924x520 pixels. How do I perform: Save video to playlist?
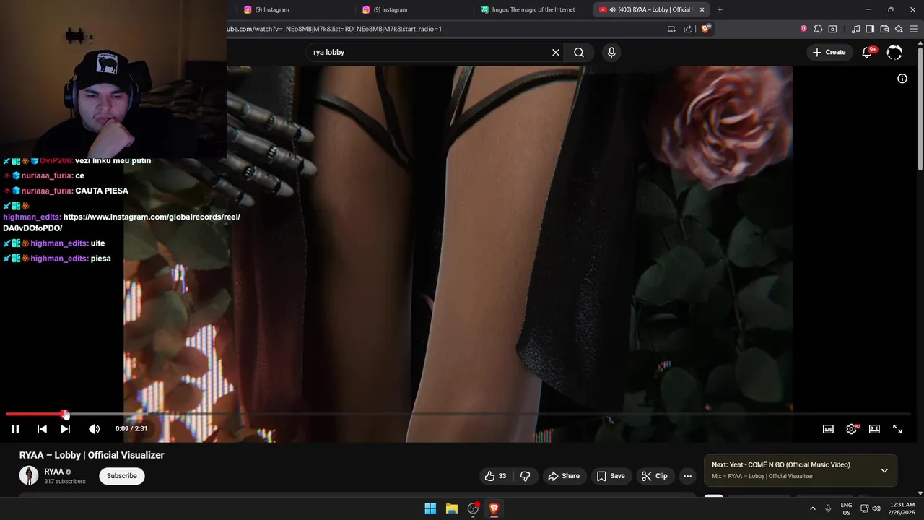[x=611, y=476]
